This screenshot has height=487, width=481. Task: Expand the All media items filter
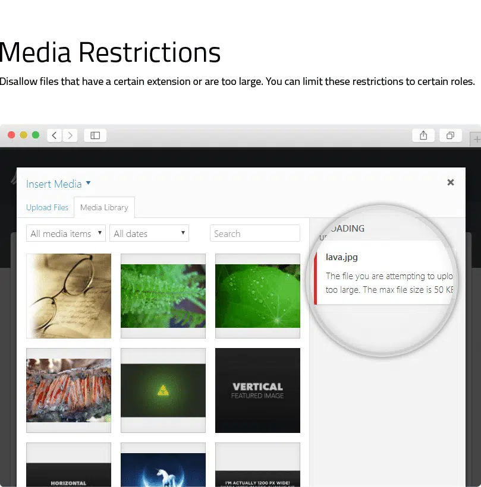[x=66, y=233]
